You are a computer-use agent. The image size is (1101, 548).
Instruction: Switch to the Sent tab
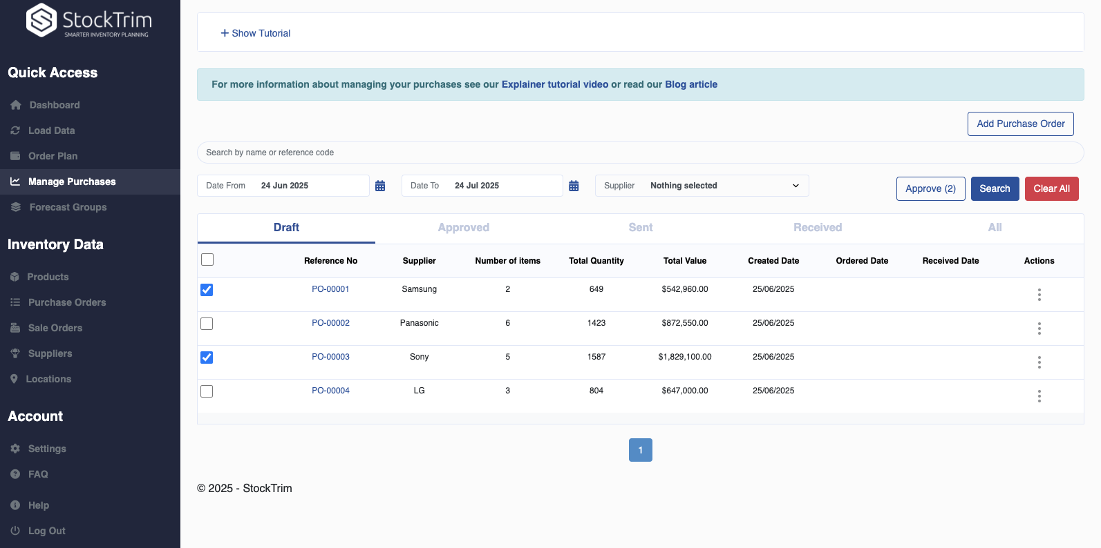tap(641, 228)
